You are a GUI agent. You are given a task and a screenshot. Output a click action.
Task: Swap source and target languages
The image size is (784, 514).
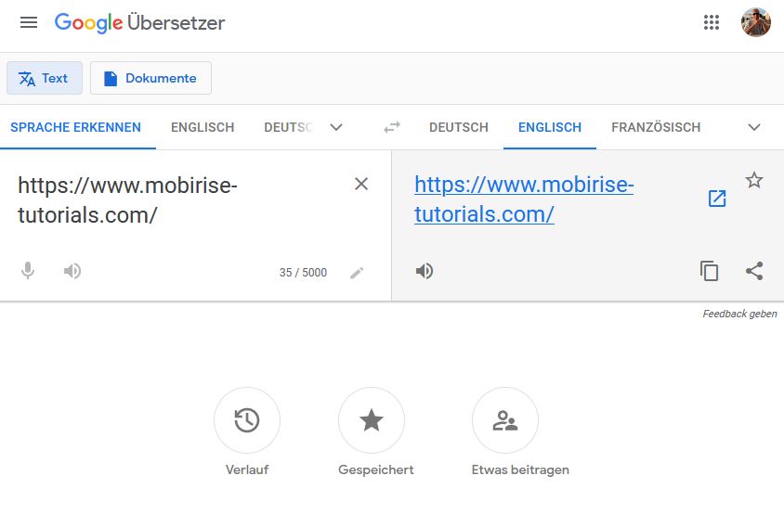point(392,127)
